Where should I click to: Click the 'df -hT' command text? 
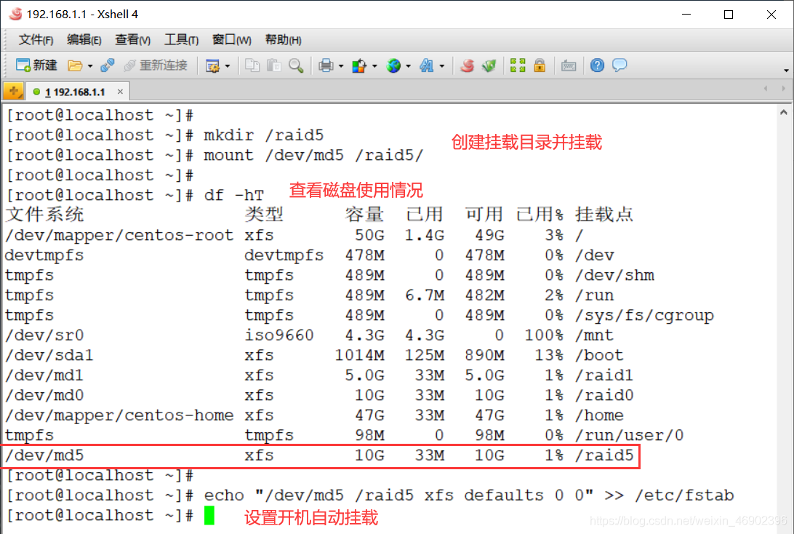tap(234, 195)
